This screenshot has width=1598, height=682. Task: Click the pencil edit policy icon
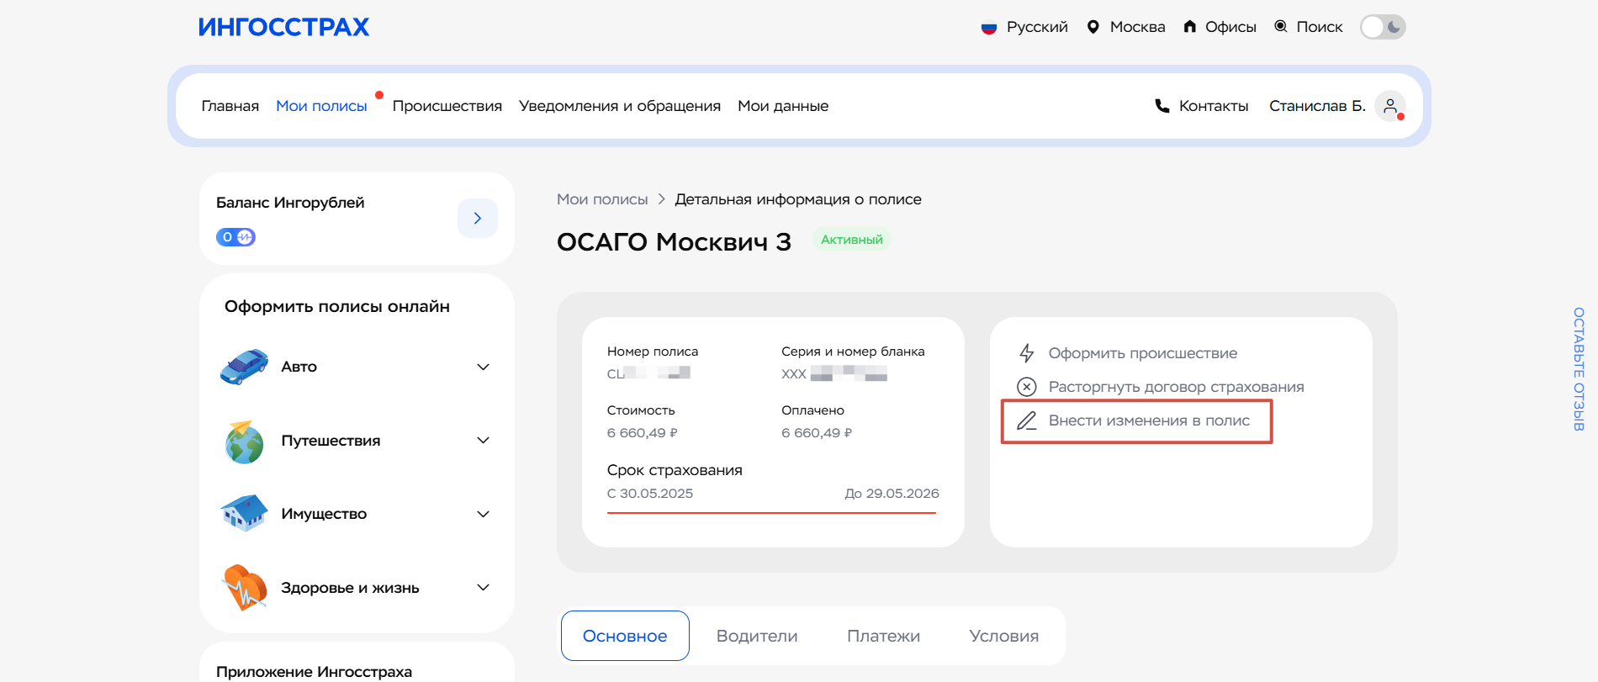click(x=1027, y=420)
